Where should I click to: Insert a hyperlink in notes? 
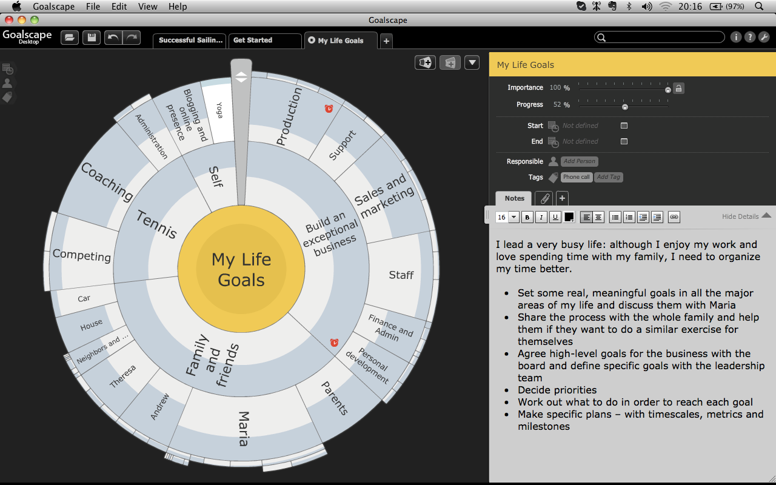click(674, 217)
